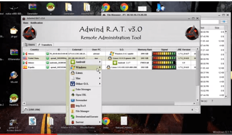
Task: Open the IDGenerator archive icon
Action: point(14,54)
